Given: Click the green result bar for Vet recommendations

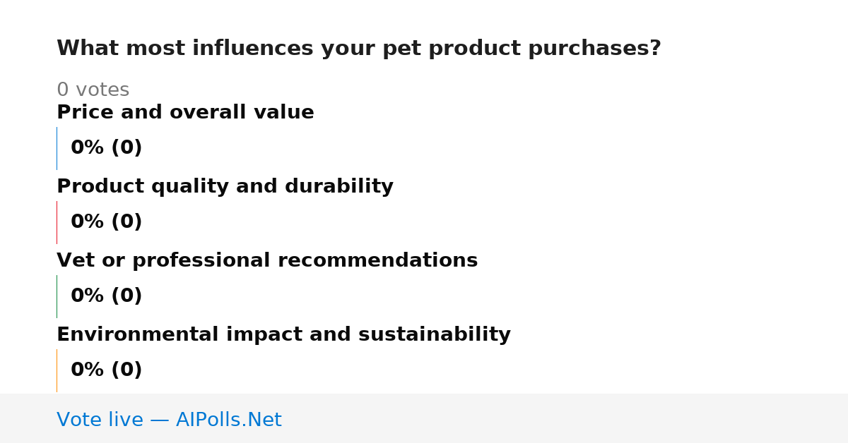Looking at the screenshot, I should [57, 296].
